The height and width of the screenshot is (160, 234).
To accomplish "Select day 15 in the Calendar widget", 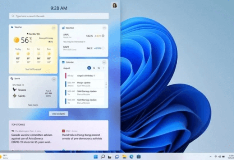I will point(94,68).
